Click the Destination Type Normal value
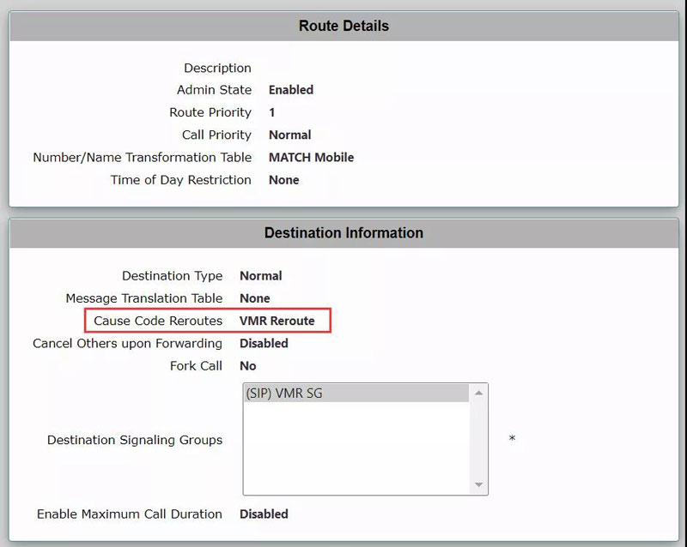 (260, 276)
